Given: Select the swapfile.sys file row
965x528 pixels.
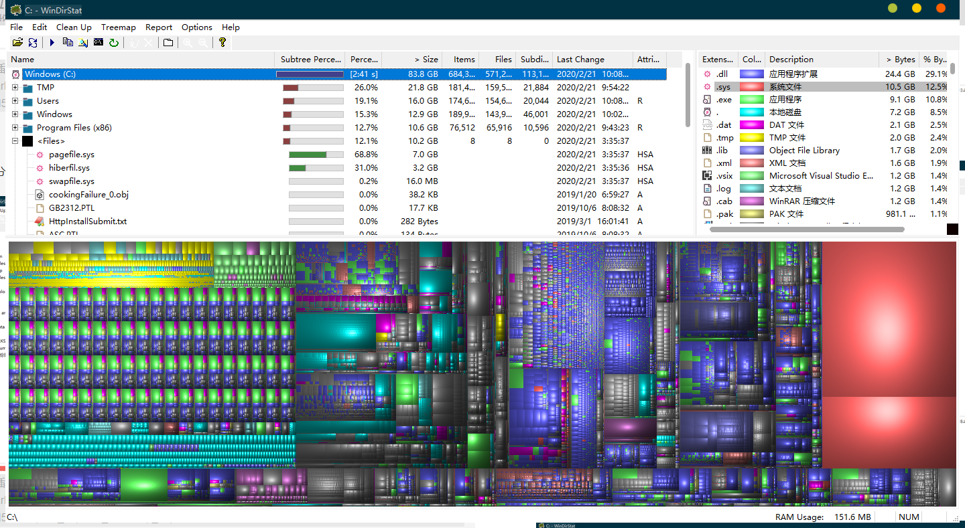Looking at the screenshot, I should (338, 181).
